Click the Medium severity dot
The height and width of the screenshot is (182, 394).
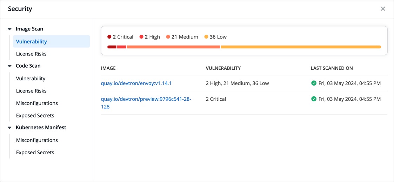168,37
